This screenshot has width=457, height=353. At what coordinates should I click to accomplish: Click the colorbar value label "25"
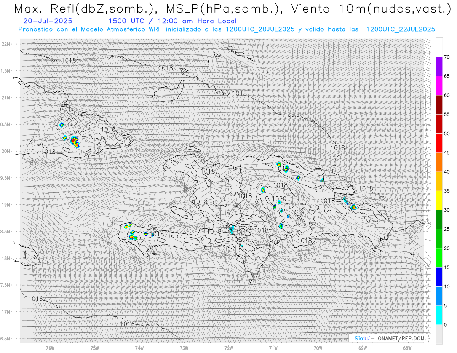click(x=447, y=229)
